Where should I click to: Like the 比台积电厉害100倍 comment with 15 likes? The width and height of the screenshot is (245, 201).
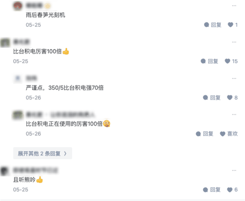click(231, 61)
